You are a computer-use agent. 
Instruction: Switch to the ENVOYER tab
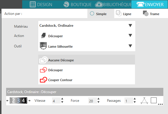pyautogui.click(x=150, y=4)
